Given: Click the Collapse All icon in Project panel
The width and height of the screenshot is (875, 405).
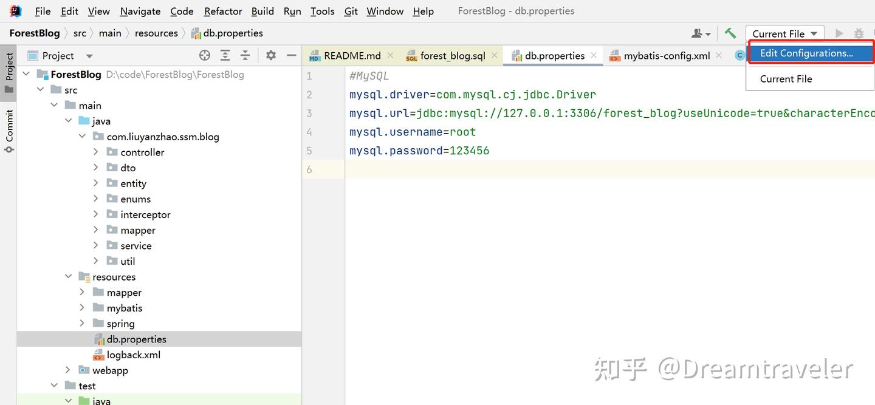Looking at the screenshot, I should [245, 55].
